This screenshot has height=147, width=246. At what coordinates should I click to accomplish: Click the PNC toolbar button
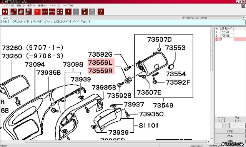point(52,12)
